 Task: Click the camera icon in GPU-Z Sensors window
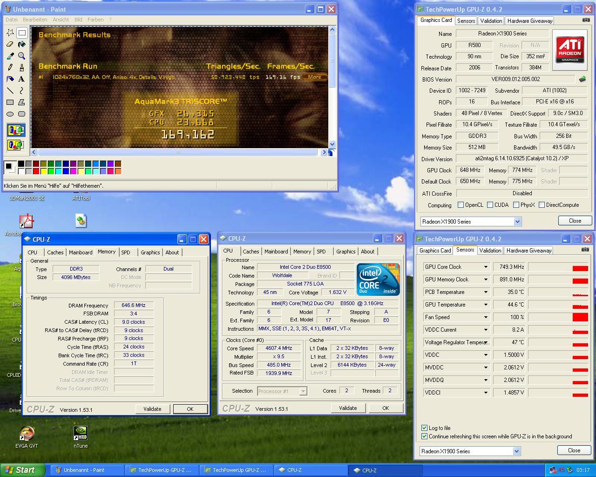pyautogui.click(x=585, y=250)
